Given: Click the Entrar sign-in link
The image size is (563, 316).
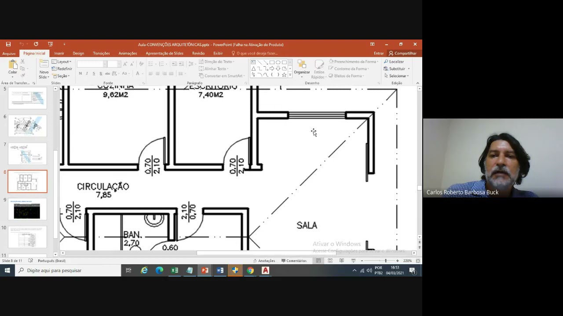Looking at the screenshot, I should pos(379,54).
